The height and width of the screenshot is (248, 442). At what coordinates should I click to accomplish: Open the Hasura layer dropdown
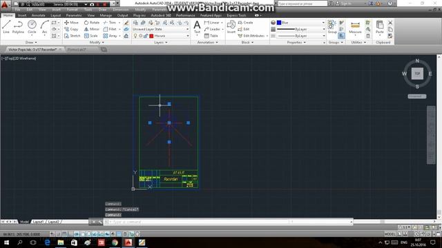point(161,36)
